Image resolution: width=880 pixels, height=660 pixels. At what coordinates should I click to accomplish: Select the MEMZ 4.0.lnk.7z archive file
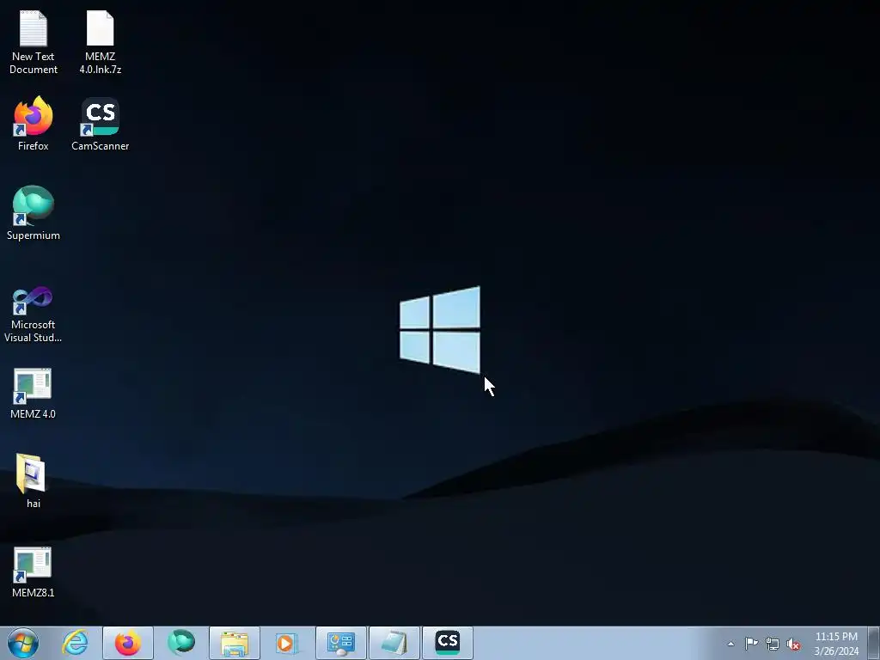[100, 43]
